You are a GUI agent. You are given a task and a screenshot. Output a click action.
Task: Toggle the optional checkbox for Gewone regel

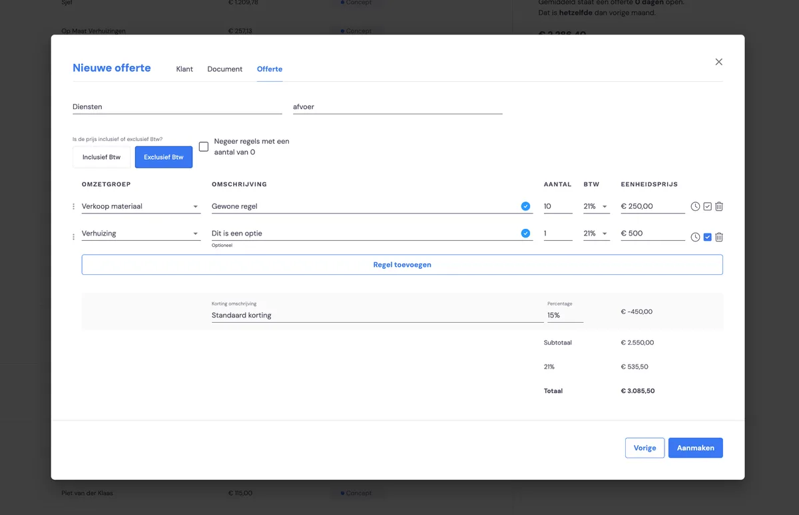coord(707,207)
